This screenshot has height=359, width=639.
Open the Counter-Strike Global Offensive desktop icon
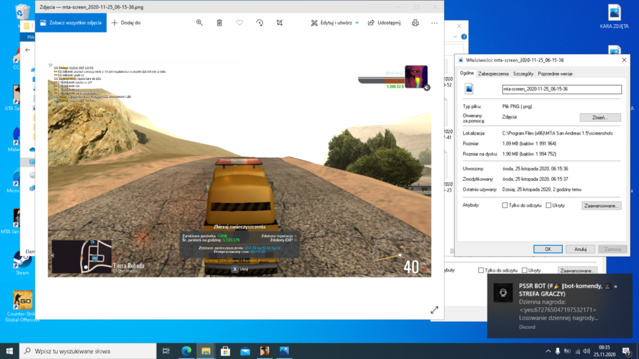pyautogui.click(x=22, y=306)
